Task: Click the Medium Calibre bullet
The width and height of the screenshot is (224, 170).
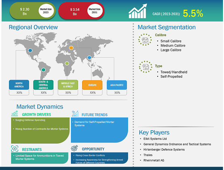Action: [x=173, y=45]
